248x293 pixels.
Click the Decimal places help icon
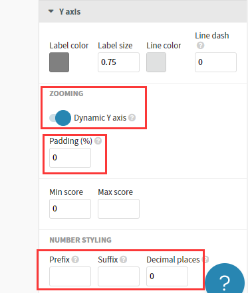205,259
